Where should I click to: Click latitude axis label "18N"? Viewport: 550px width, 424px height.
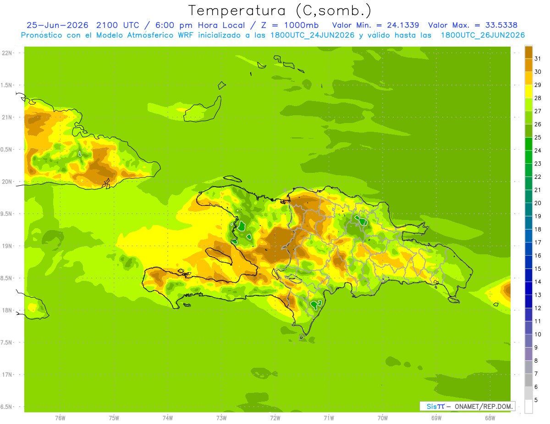tap(7, 310)
